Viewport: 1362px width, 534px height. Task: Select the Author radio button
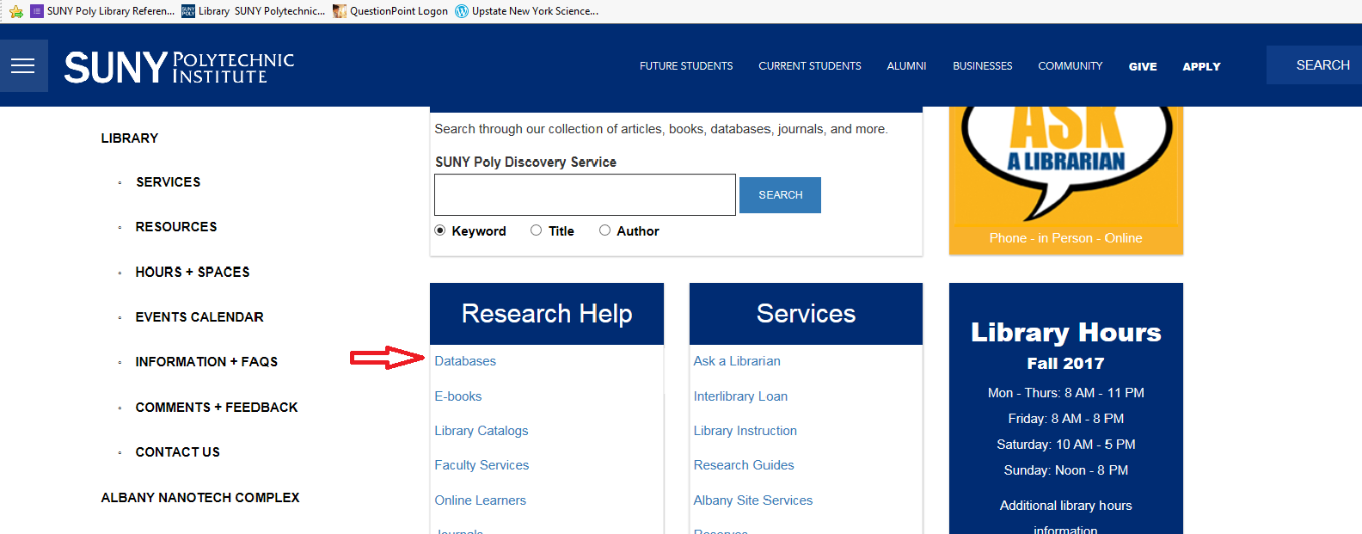click(x=604, y=230)
